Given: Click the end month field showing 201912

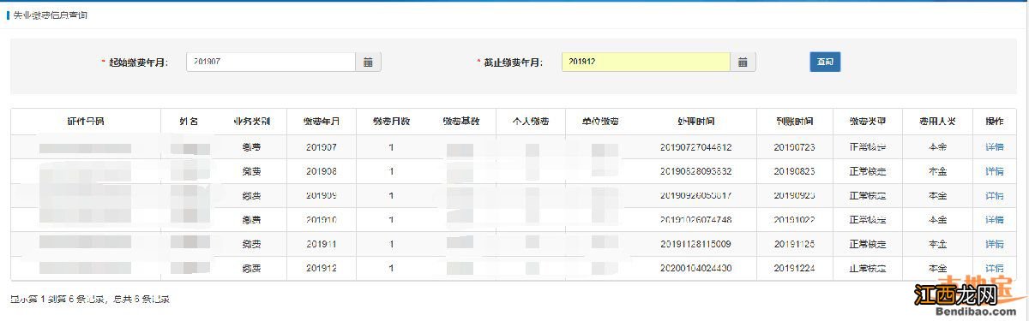Looking at the screenshot, I should pos(647,62).
